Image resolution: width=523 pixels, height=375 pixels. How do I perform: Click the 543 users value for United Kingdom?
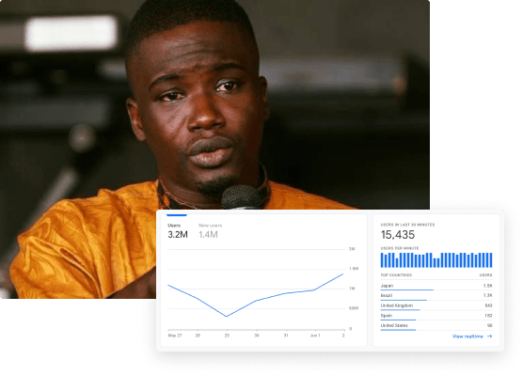(x=488, y=305)
